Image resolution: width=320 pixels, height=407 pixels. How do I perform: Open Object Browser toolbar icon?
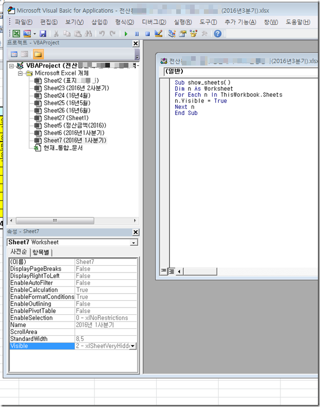click(x=194, y=33)
